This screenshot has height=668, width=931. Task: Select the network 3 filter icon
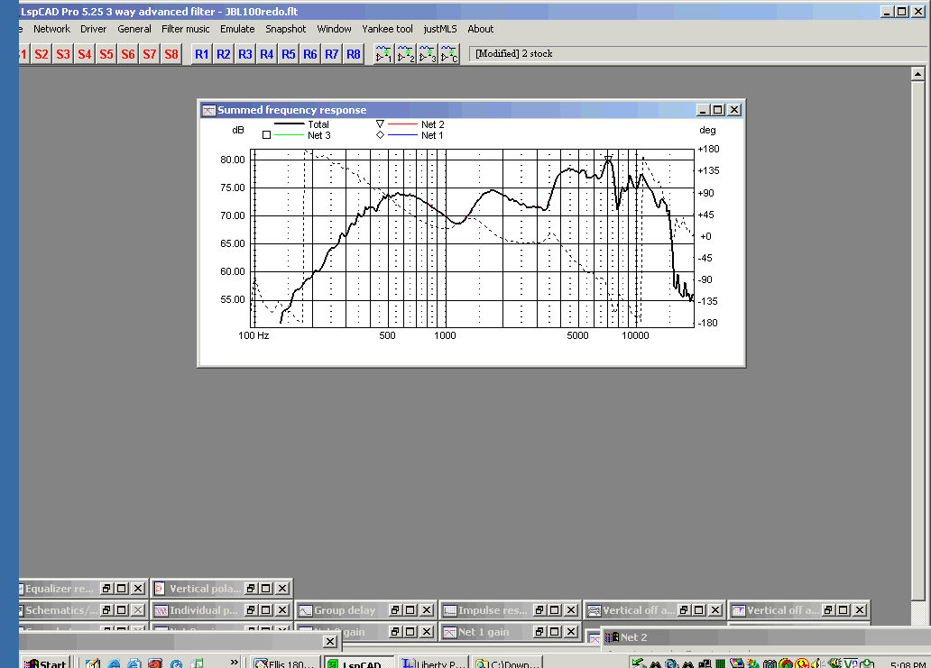tap(428, 54)
